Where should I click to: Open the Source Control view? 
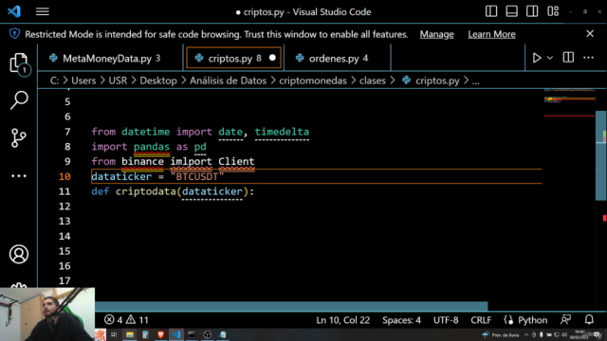pyautogui.click(x=19, y=137)
